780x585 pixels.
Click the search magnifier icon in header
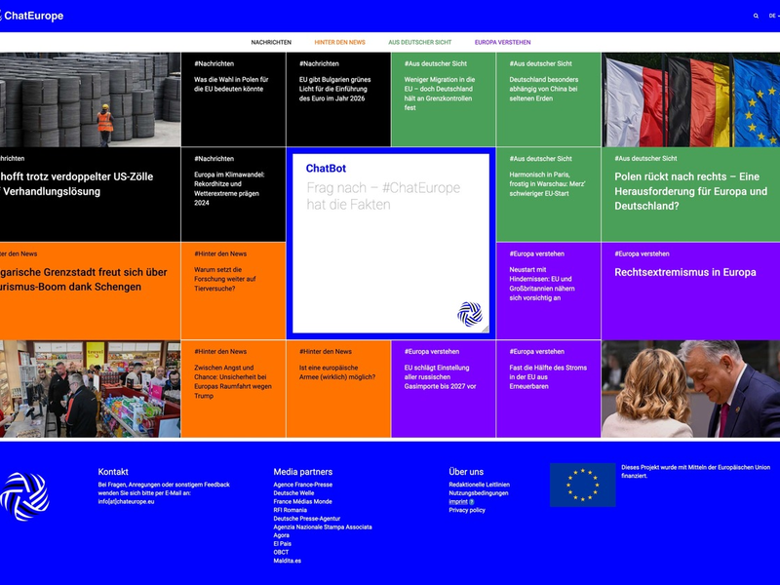coord(756,16)
